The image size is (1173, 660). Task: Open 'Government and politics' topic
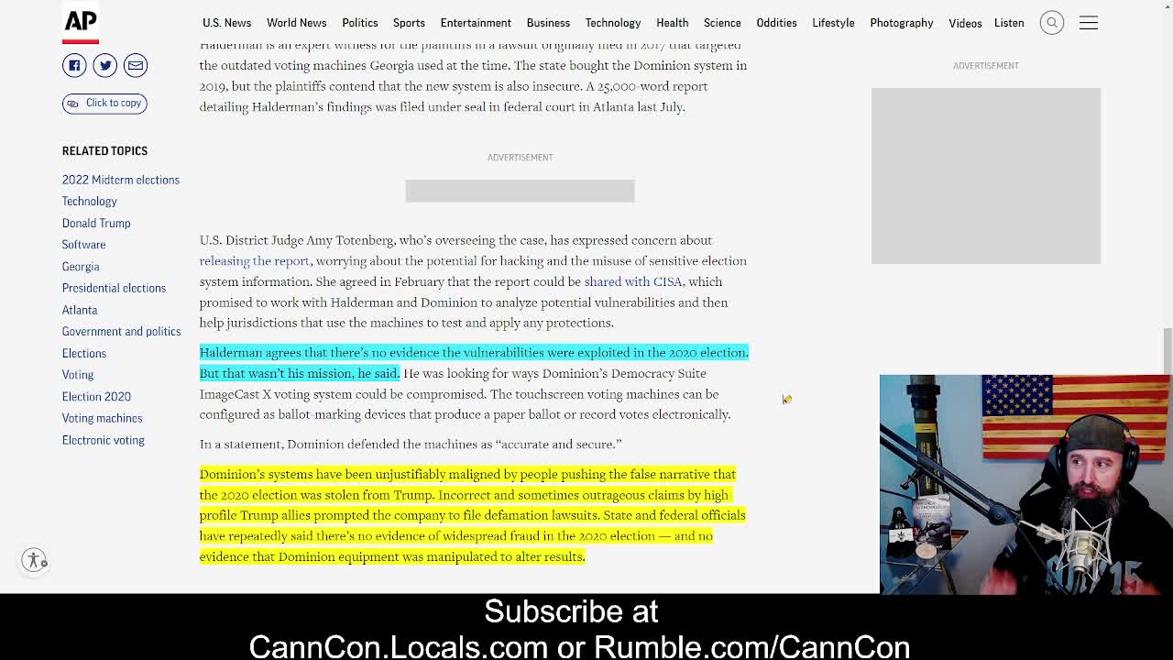tap(121, 332)
